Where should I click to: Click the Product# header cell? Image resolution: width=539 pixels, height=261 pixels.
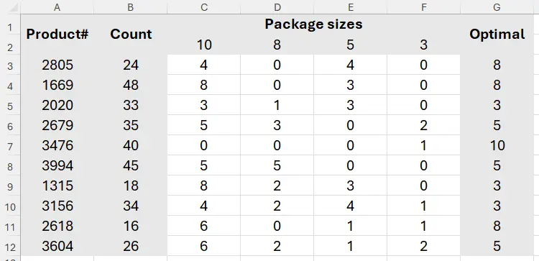click(x=57, y=35)
